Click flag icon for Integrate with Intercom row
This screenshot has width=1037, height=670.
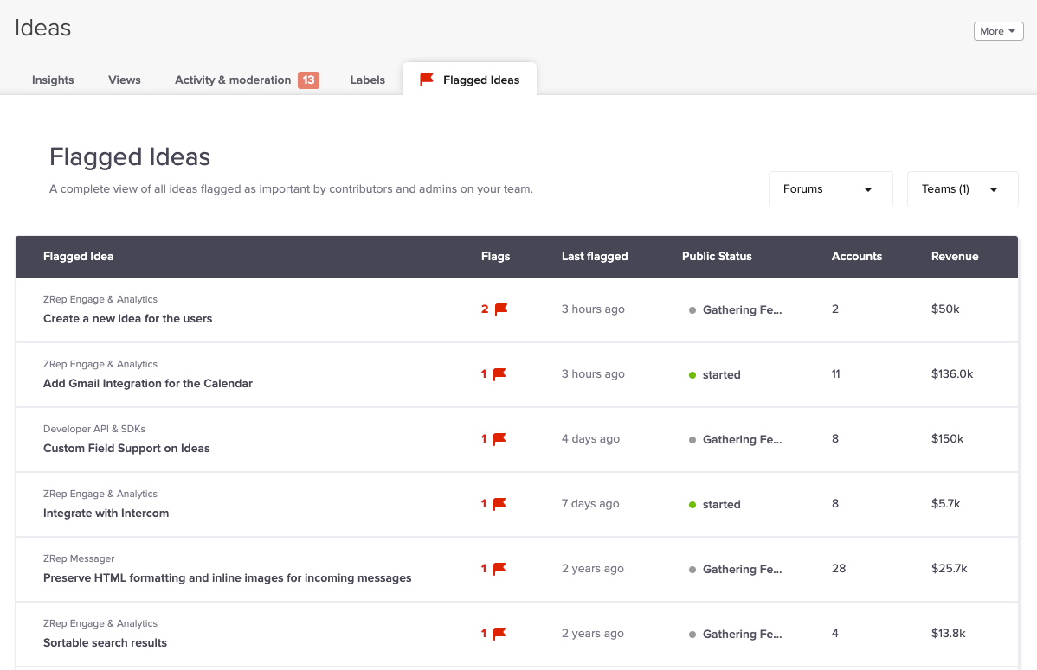pyautogui.click(x=499, y=503)
